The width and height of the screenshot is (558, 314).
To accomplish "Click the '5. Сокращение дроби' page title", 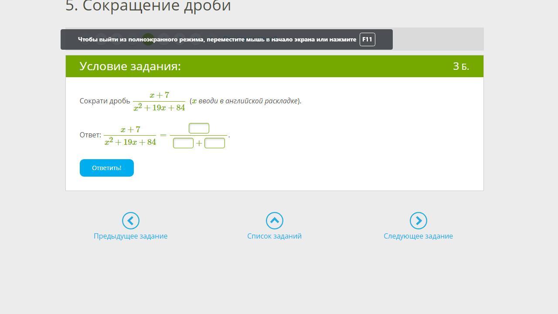I will 148,6.
